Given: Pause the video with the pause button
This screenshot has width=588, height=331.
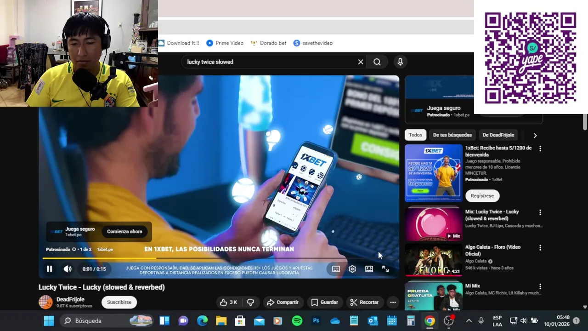Looking at the screenshot, I should (50, 269).
